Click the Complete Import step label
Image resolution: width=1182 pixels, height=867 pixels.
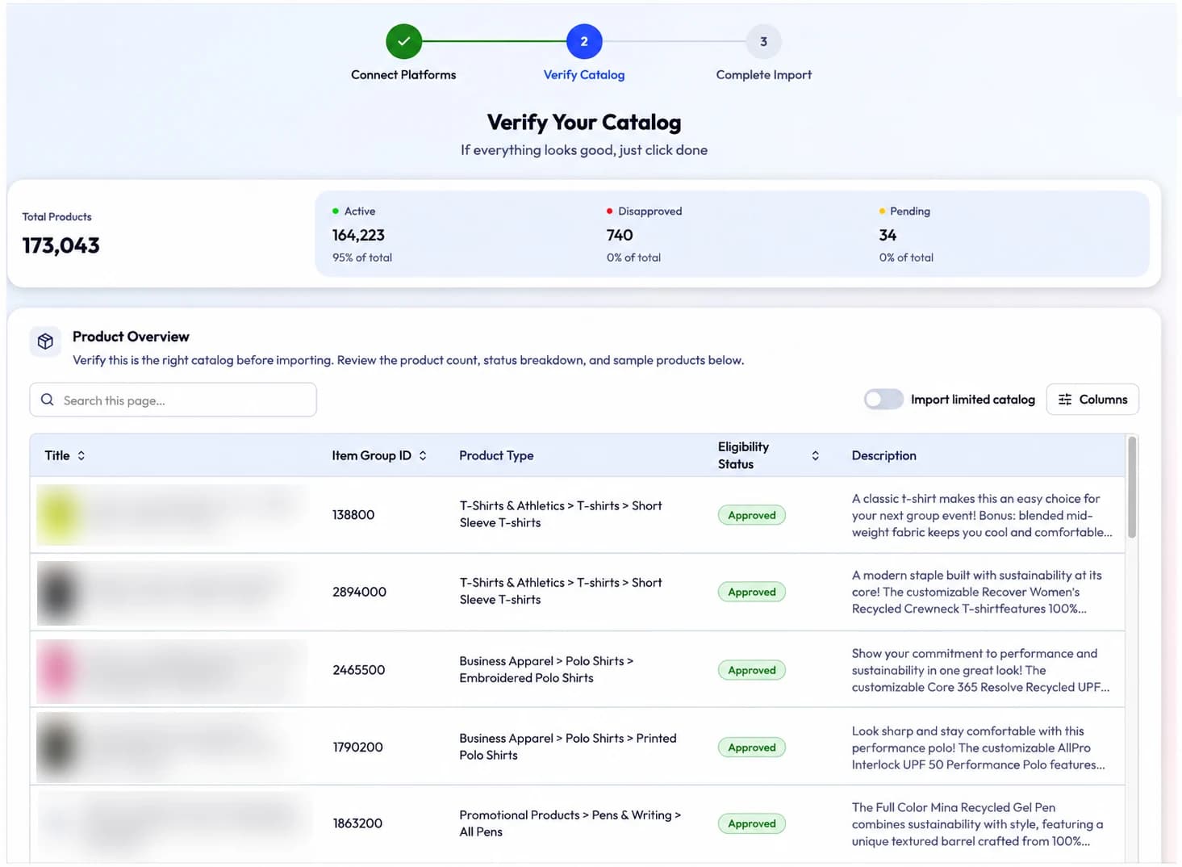tap(764, 74)
